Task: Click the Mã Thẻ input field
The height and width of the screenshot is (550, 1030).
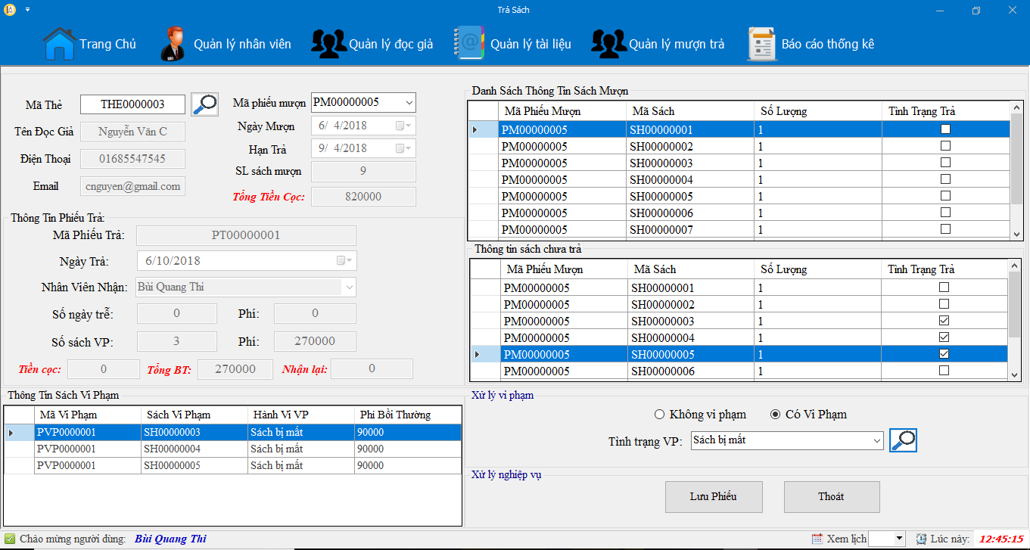Action: click(132, 104)
